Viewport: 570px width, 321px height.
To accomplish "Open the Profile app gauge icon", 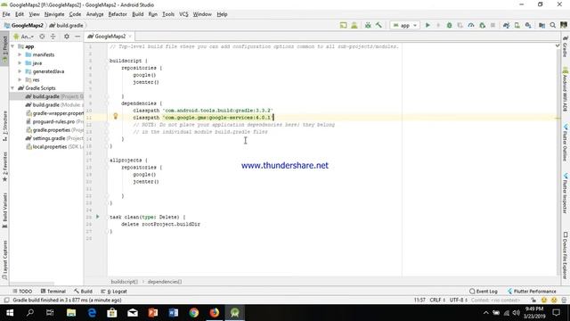I will click(x=471, y=25).
